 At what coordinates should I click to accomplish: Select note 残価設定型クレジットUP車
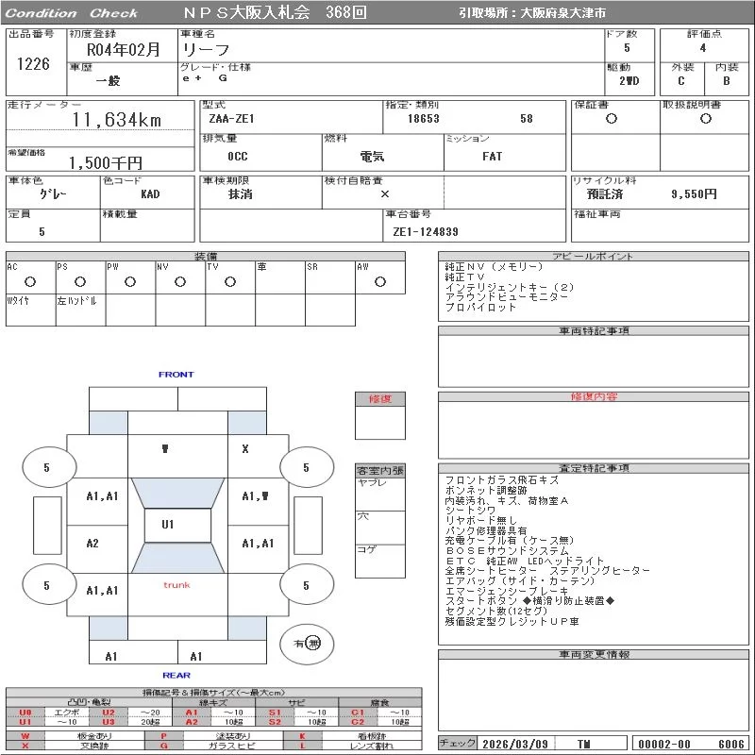point(512,622)
